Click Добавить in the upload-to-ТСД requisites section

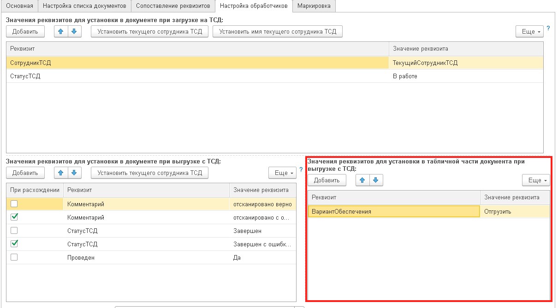click(x=25, y=31)
